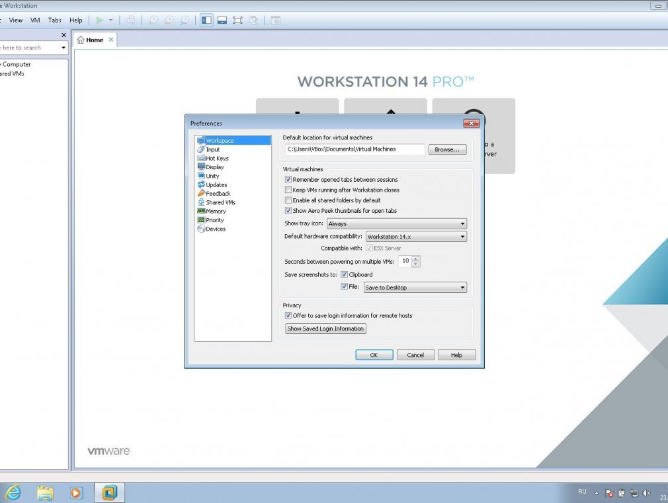Click the green Power On play toolbar icon
668x503 pixels.
(x=100, y=20)
